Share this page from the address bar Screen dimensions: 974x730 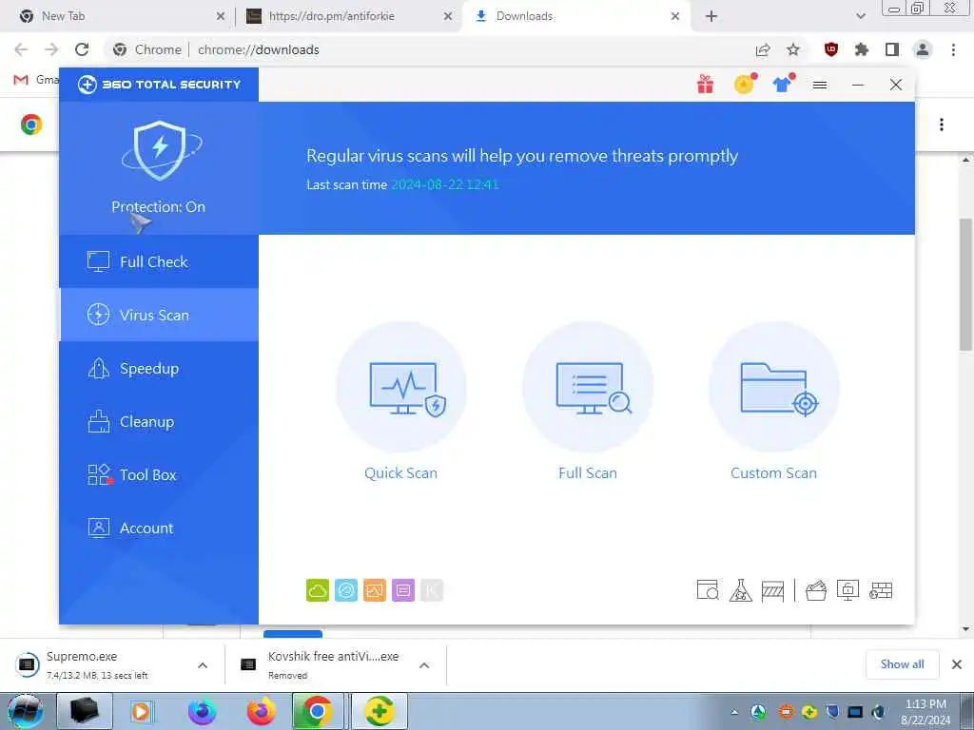pyautogui.click(x=763, y=49)
